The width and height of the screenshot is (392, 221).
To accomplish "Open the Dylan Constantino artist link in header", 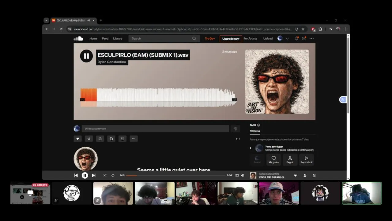I will coord(111,62).
